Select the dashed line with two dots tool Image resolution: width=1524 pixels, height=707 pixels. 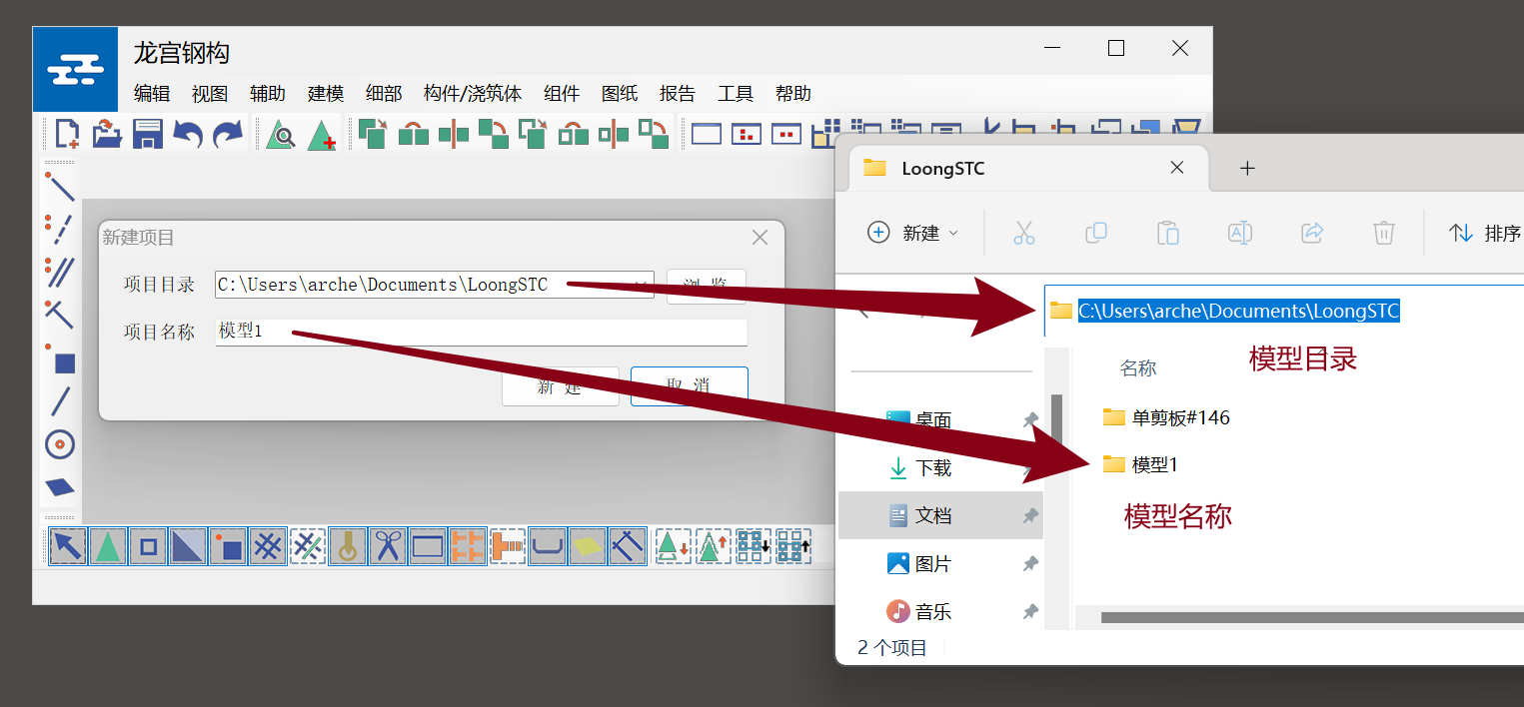(x=60, y=229)
